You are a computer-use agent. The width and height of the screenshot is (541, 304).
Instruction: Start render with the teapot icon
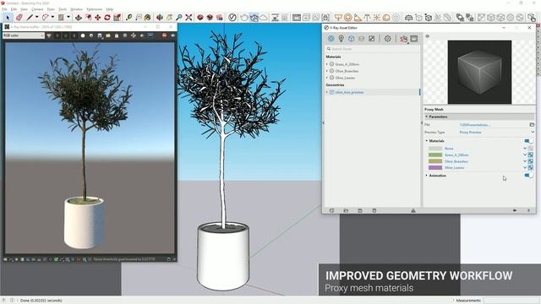244,17
